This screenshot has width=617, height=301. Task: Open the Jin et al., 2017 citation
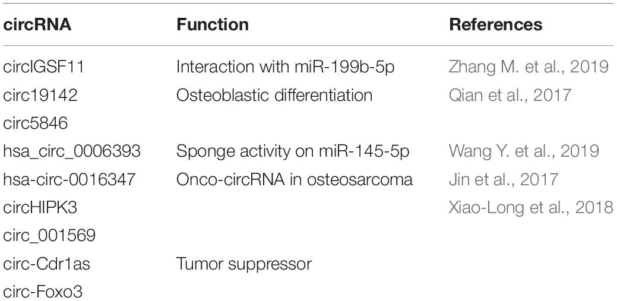click(504, 180)
